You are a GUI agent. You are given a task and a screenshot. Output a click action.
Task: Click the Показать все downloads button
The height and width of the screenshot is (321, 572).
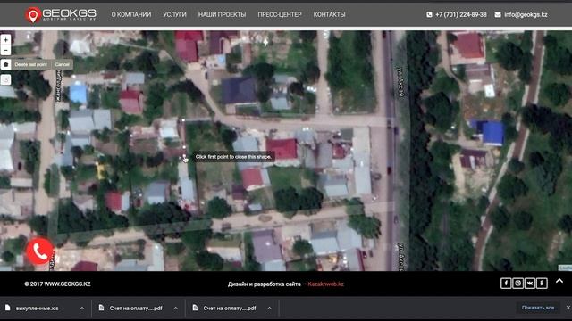(x=538, y=308)
